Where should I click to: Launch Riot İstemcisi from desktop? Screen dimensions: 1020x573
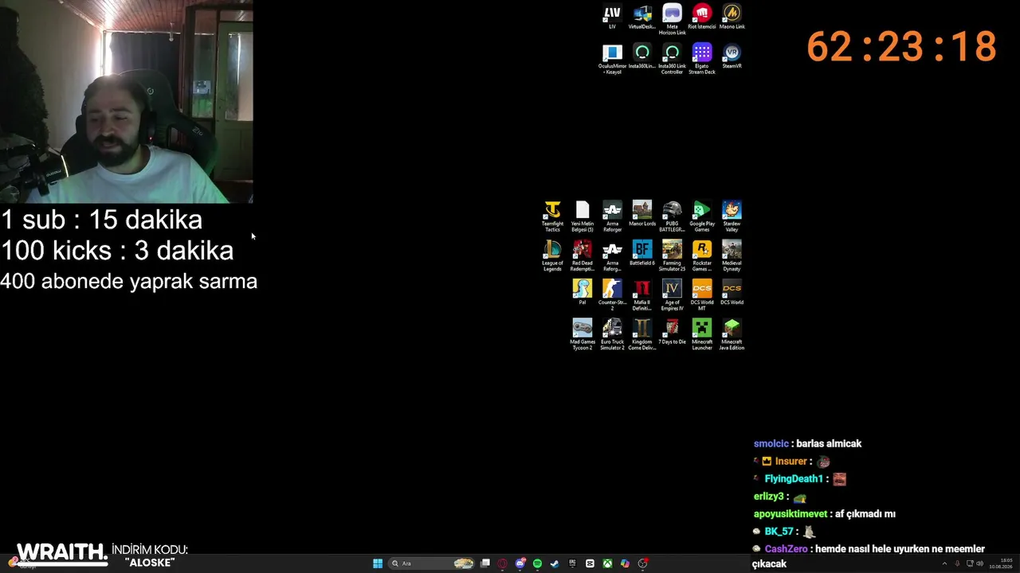pyautogui.click(x=702, y=17)
